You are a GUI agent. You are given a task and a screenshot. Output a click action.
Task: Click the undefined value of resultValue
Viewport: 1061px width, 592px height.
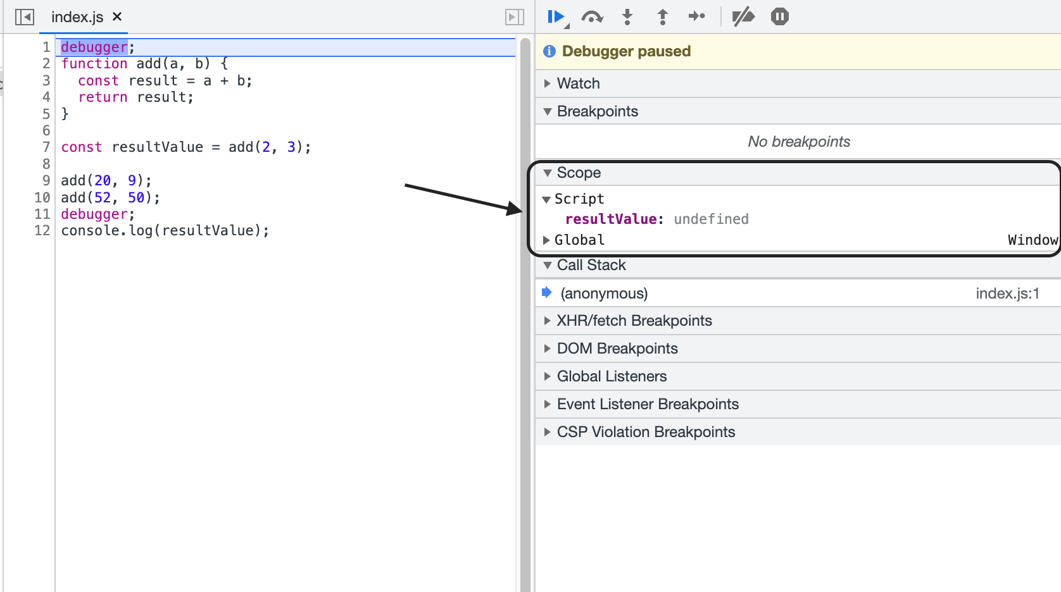[x=711, y=219]
